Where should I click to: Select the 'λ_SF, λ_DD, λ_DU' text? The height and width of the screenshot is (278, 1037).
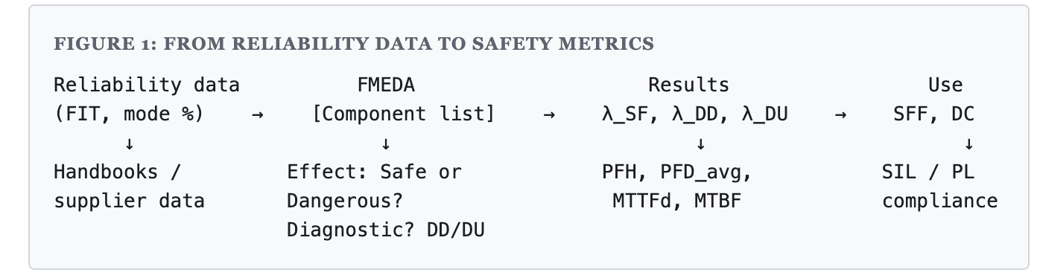695,115
